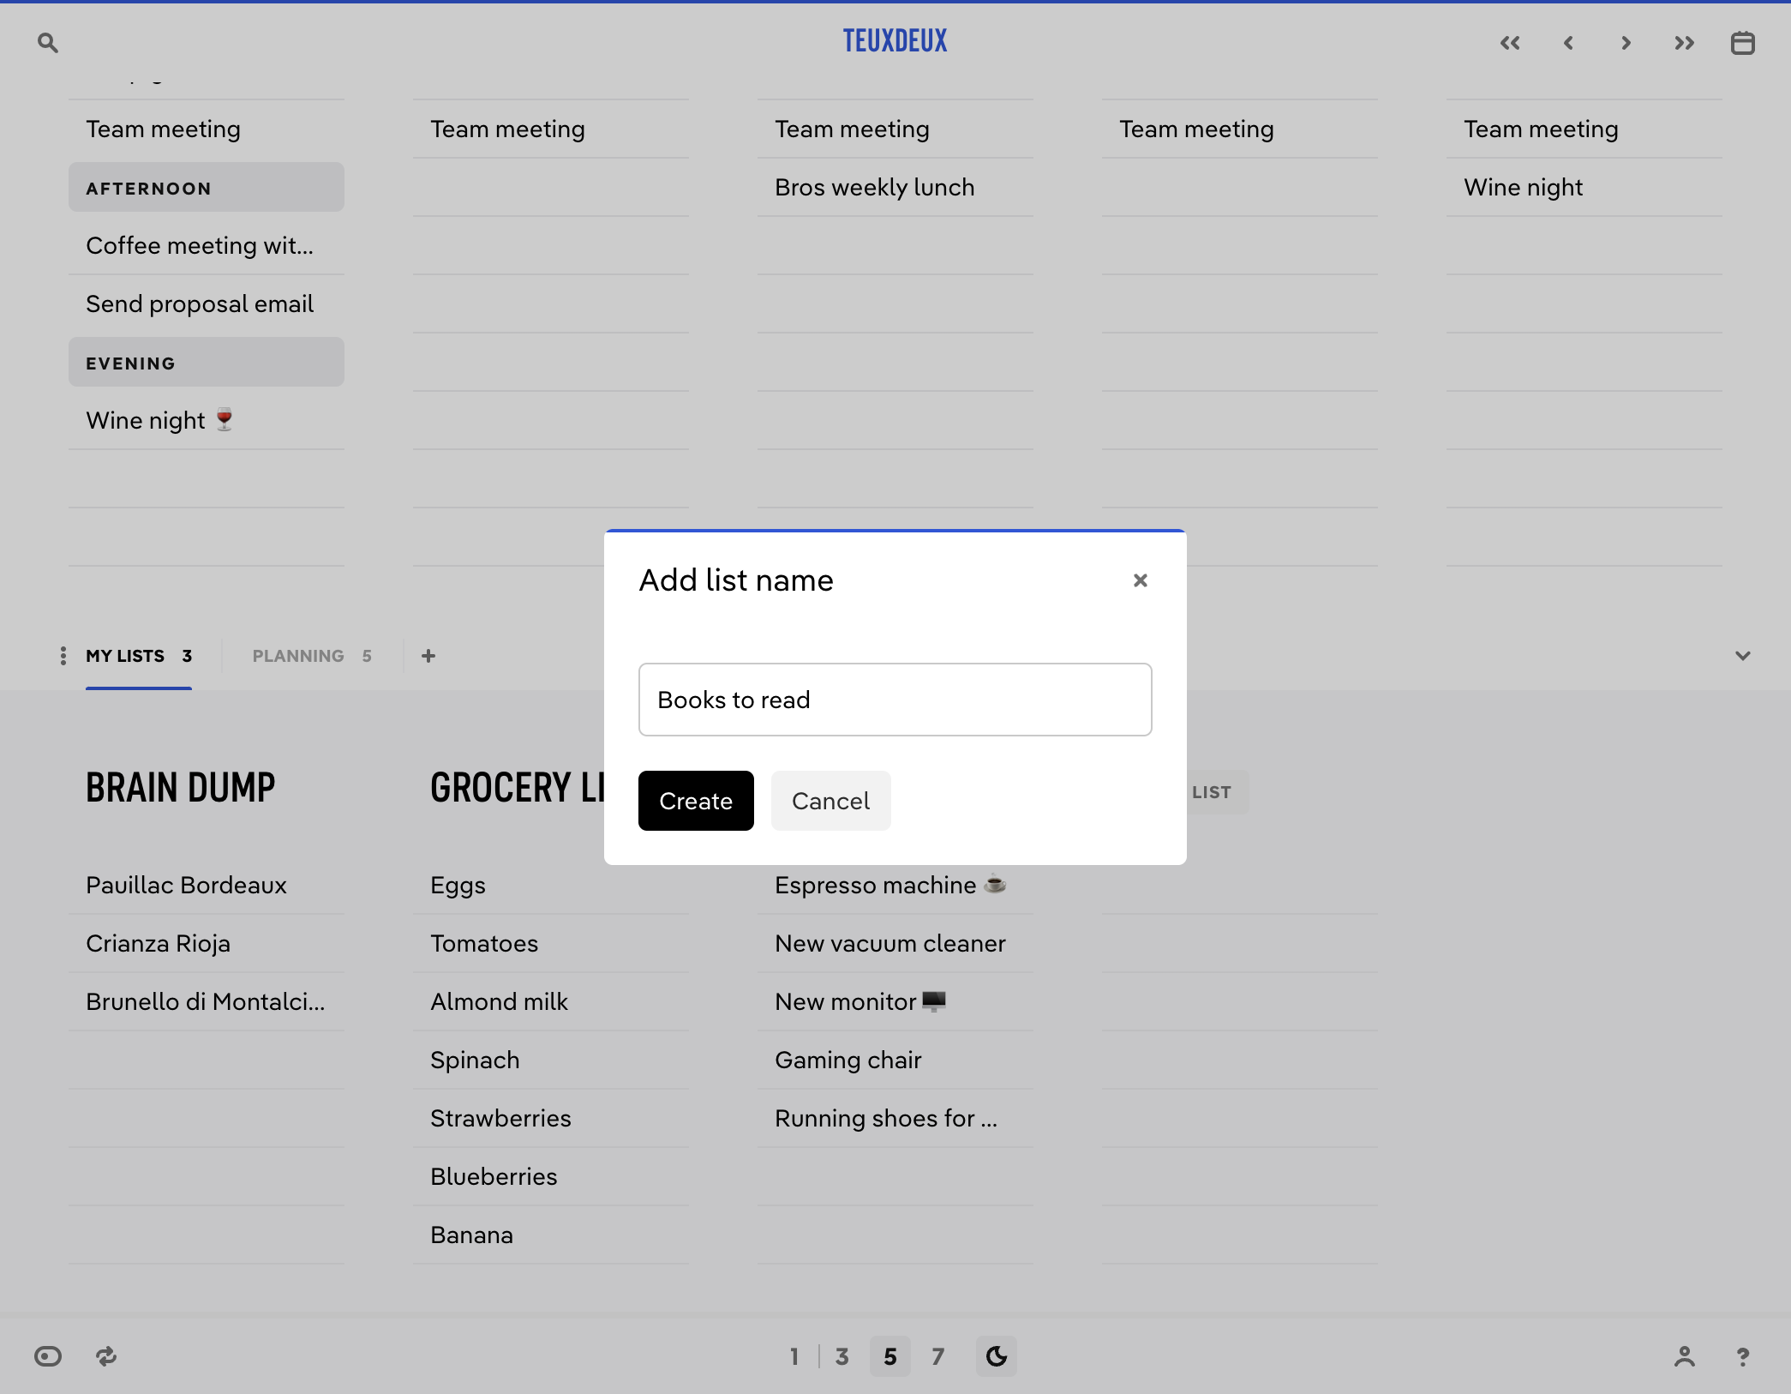The height and width of the screenshot is (1394, 1791).
Task: Show 3 day column view
Action: pos(842,1356)
